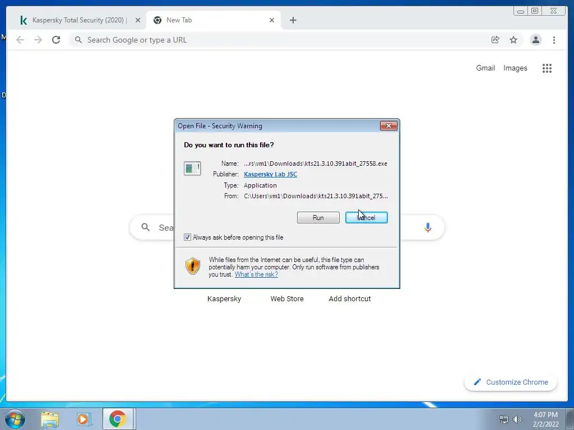The image size is (574, 430).
Task: Bookmark this tab with the star icon
Action: (513, 40)
